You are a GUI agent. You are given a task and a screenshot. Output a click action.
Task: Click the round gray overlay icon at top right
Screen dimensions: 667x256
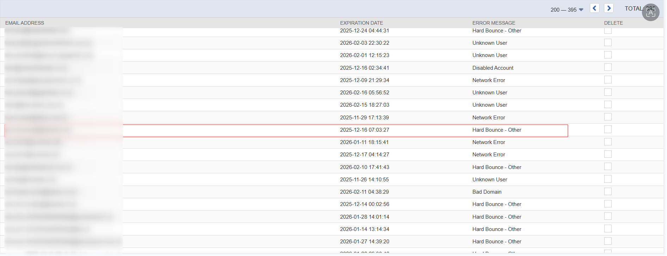point(650,12)
